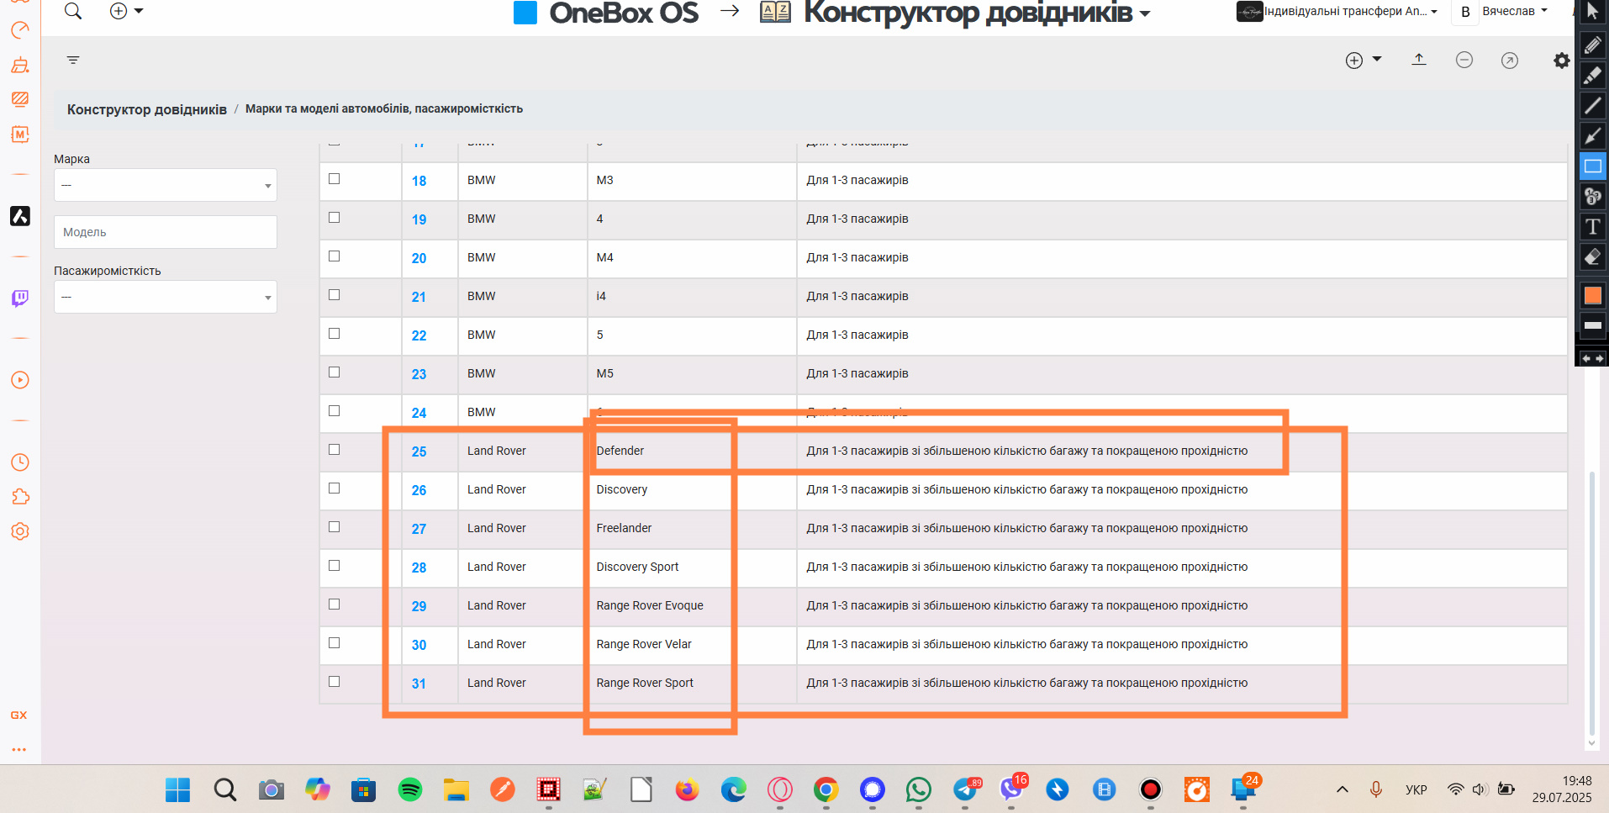Open the Конструктор довідників title dropdown

click(x=978, y=13)
